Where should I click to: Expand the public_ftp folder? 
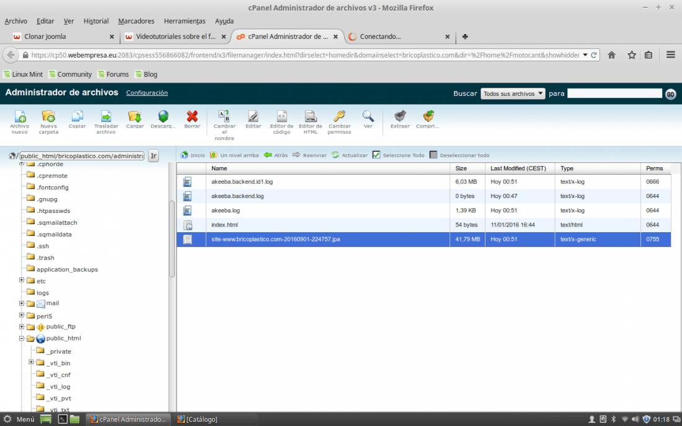(x=22, y=326)
